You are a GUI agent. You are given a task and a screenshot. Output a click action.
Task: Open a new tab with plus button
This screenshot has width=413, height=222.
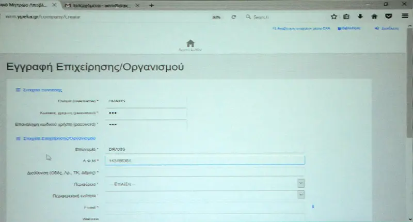click(x=151, y=5)
